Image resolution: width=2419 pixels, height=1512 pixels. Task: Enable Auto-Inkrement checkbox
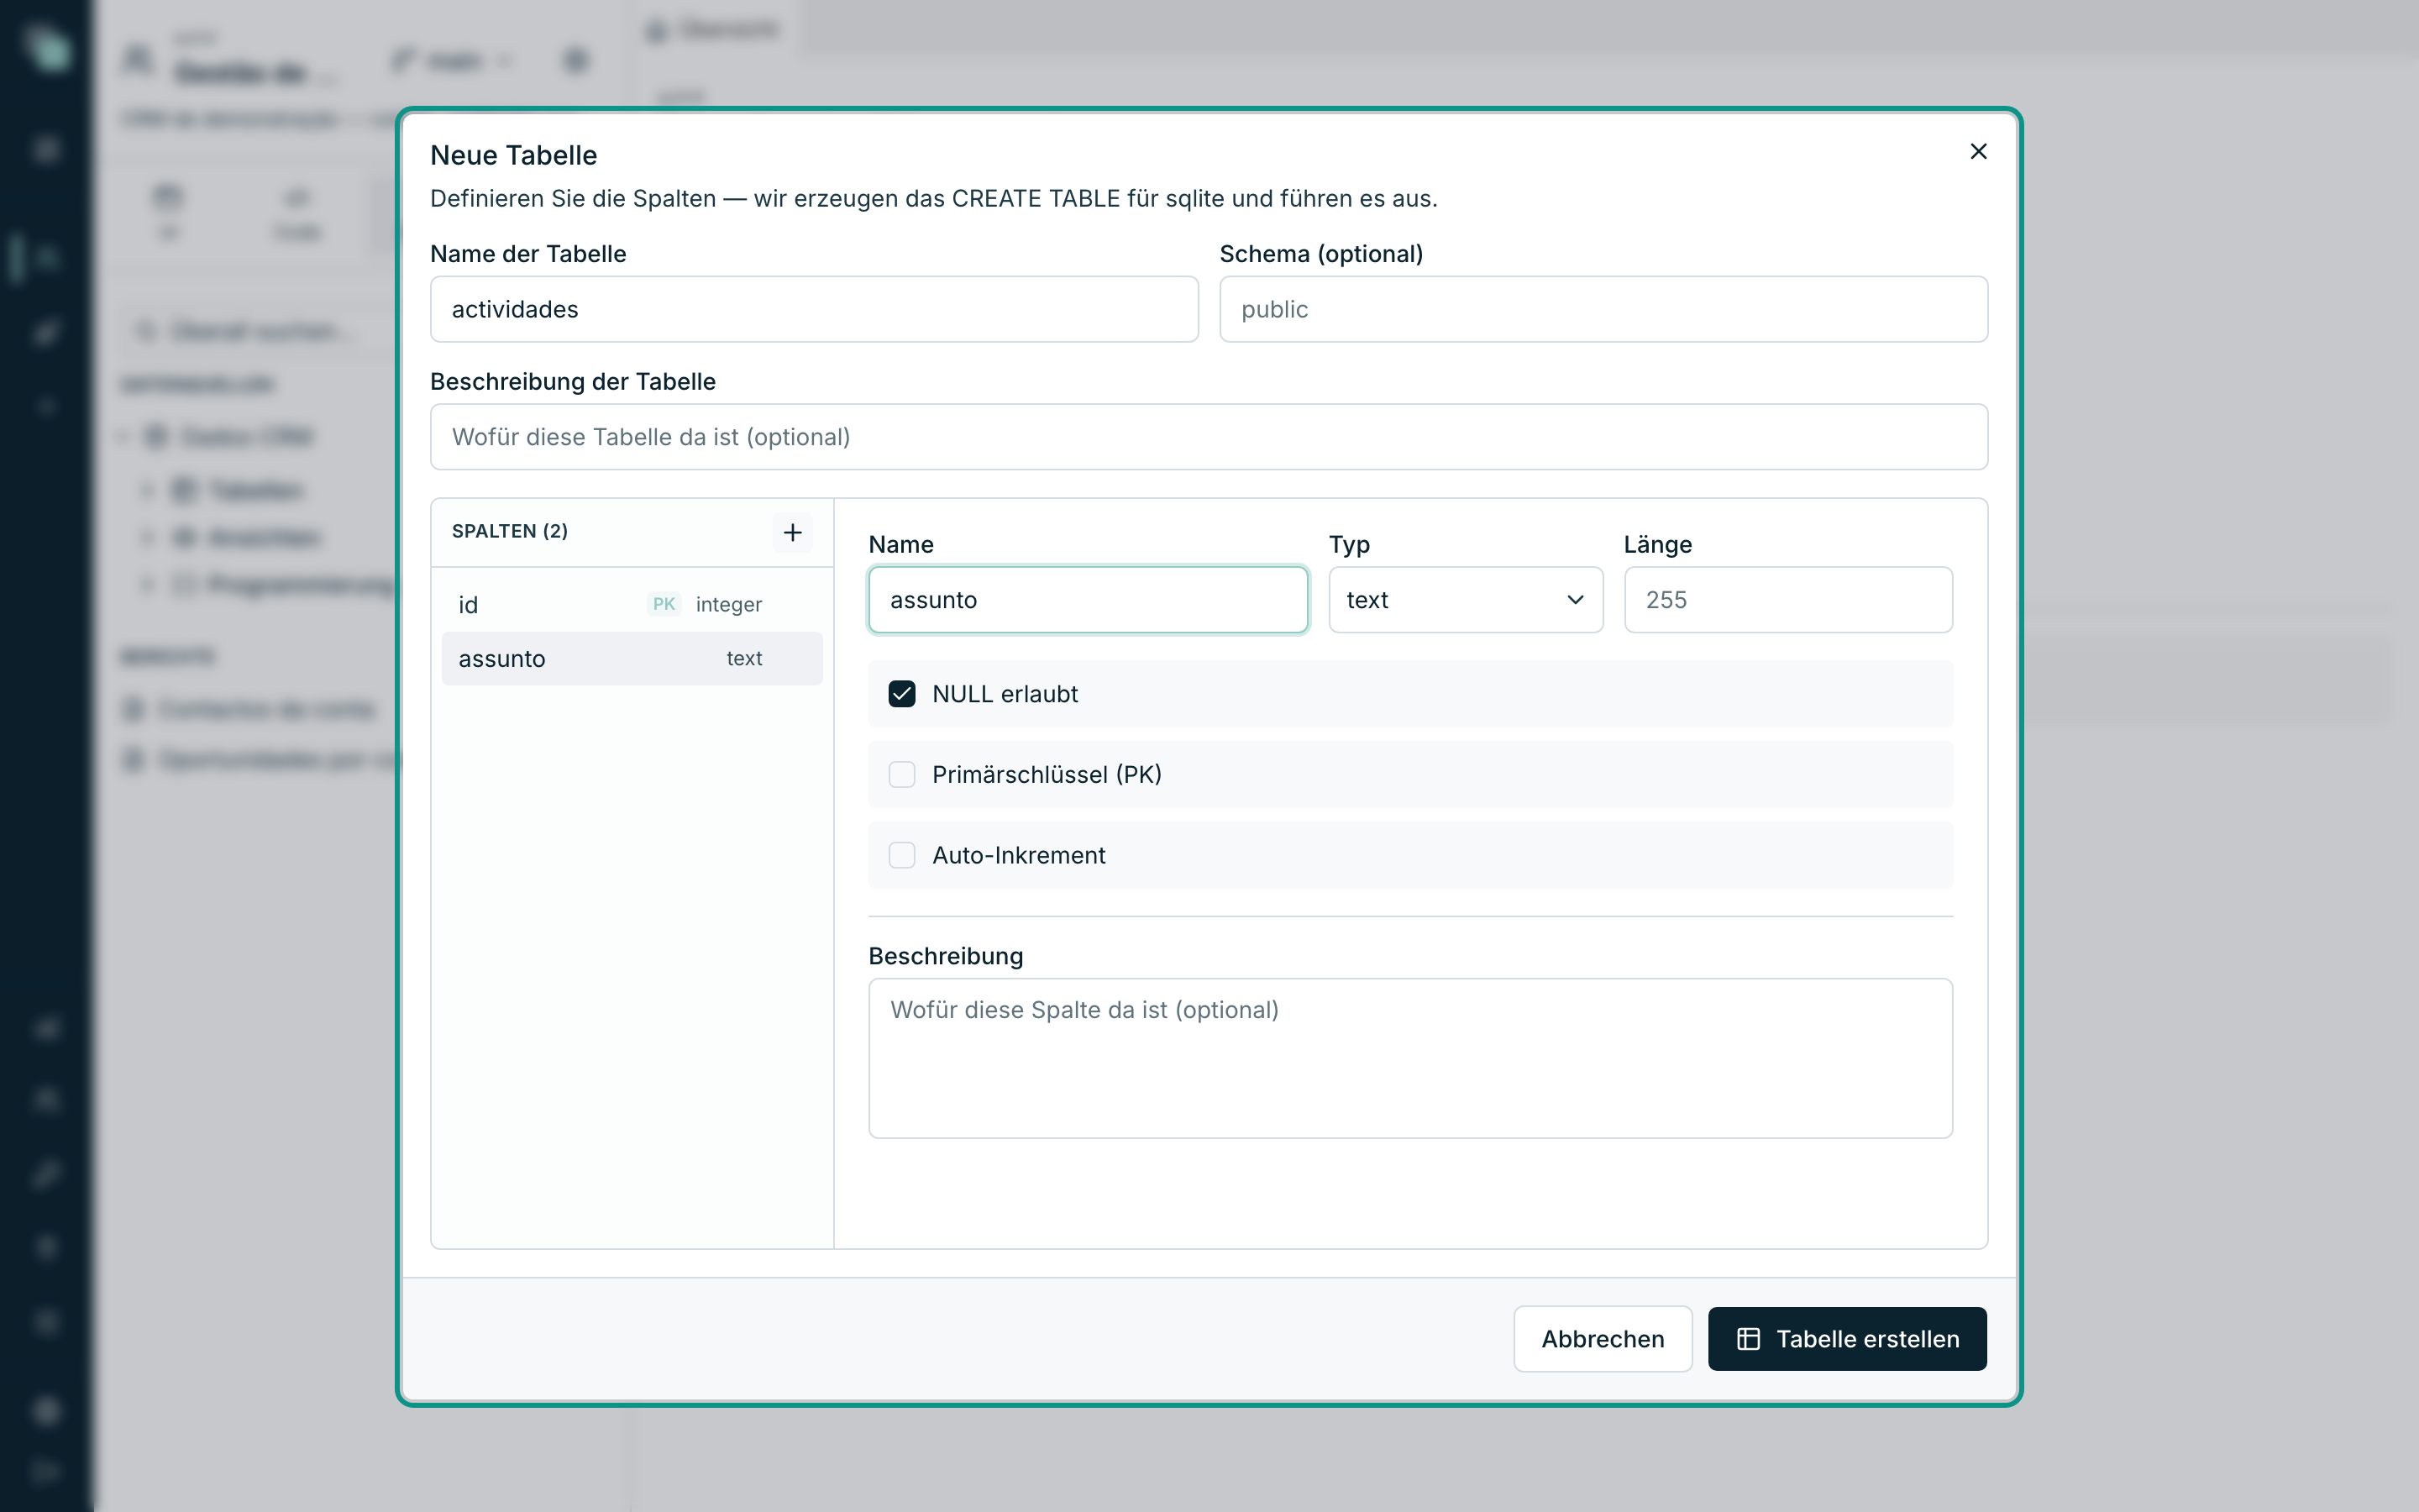[901, 855]
